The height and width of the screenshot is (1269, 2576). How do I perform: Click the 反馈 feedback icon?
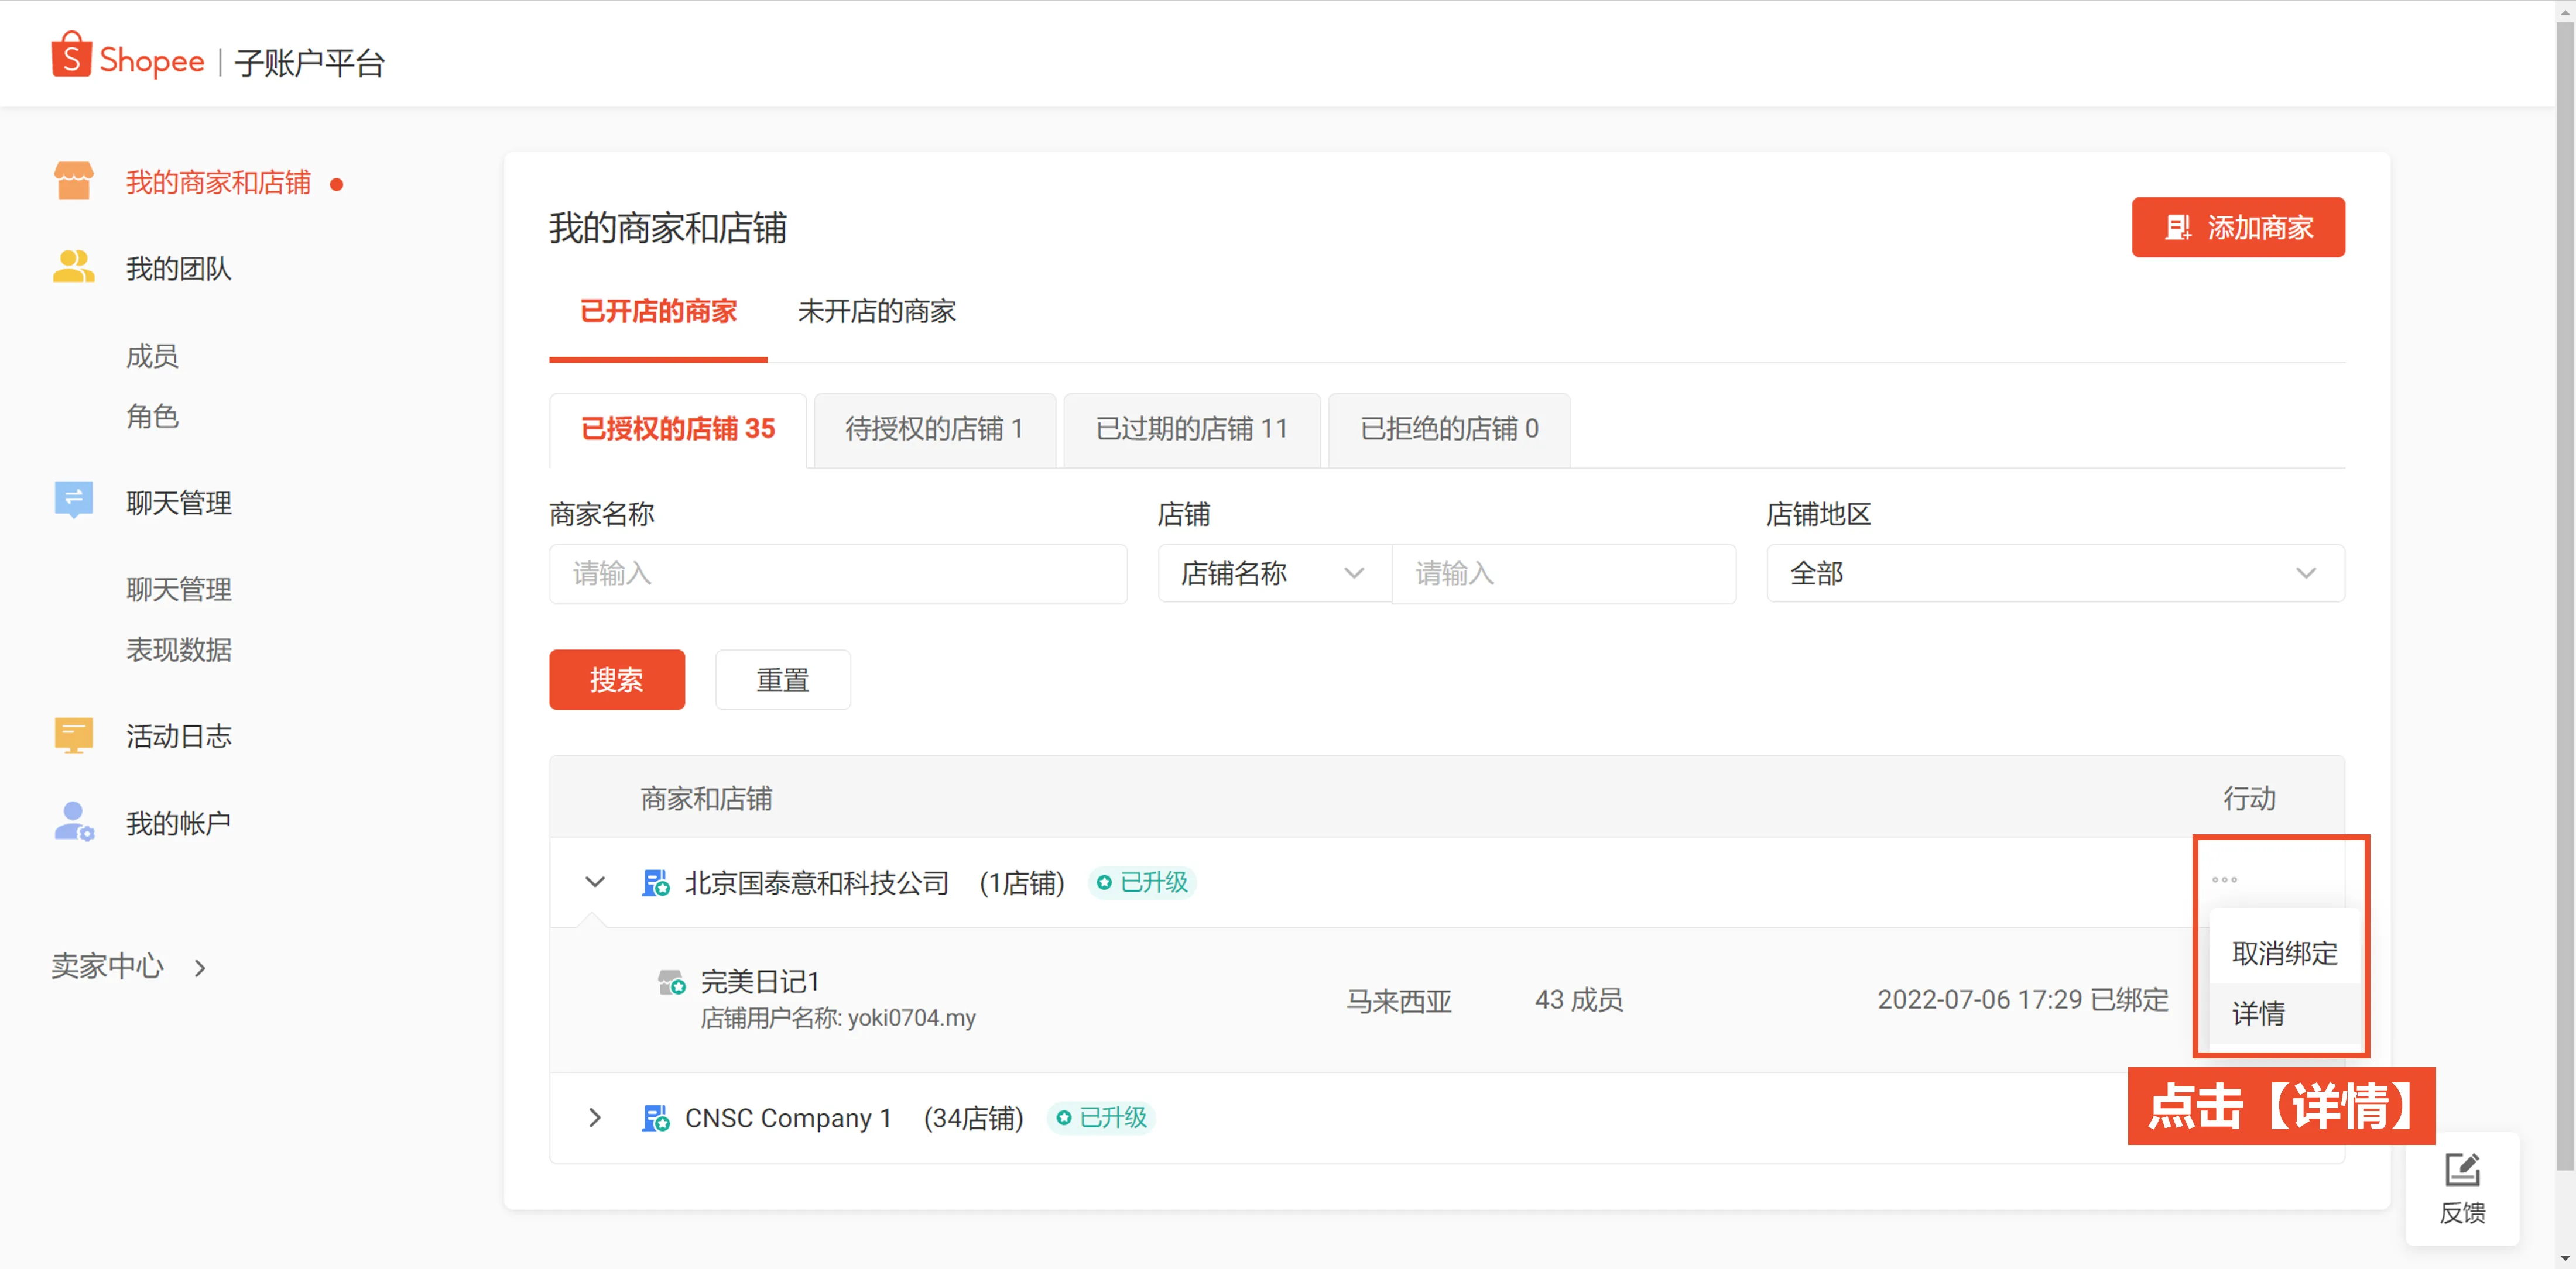(2463, 1169)
